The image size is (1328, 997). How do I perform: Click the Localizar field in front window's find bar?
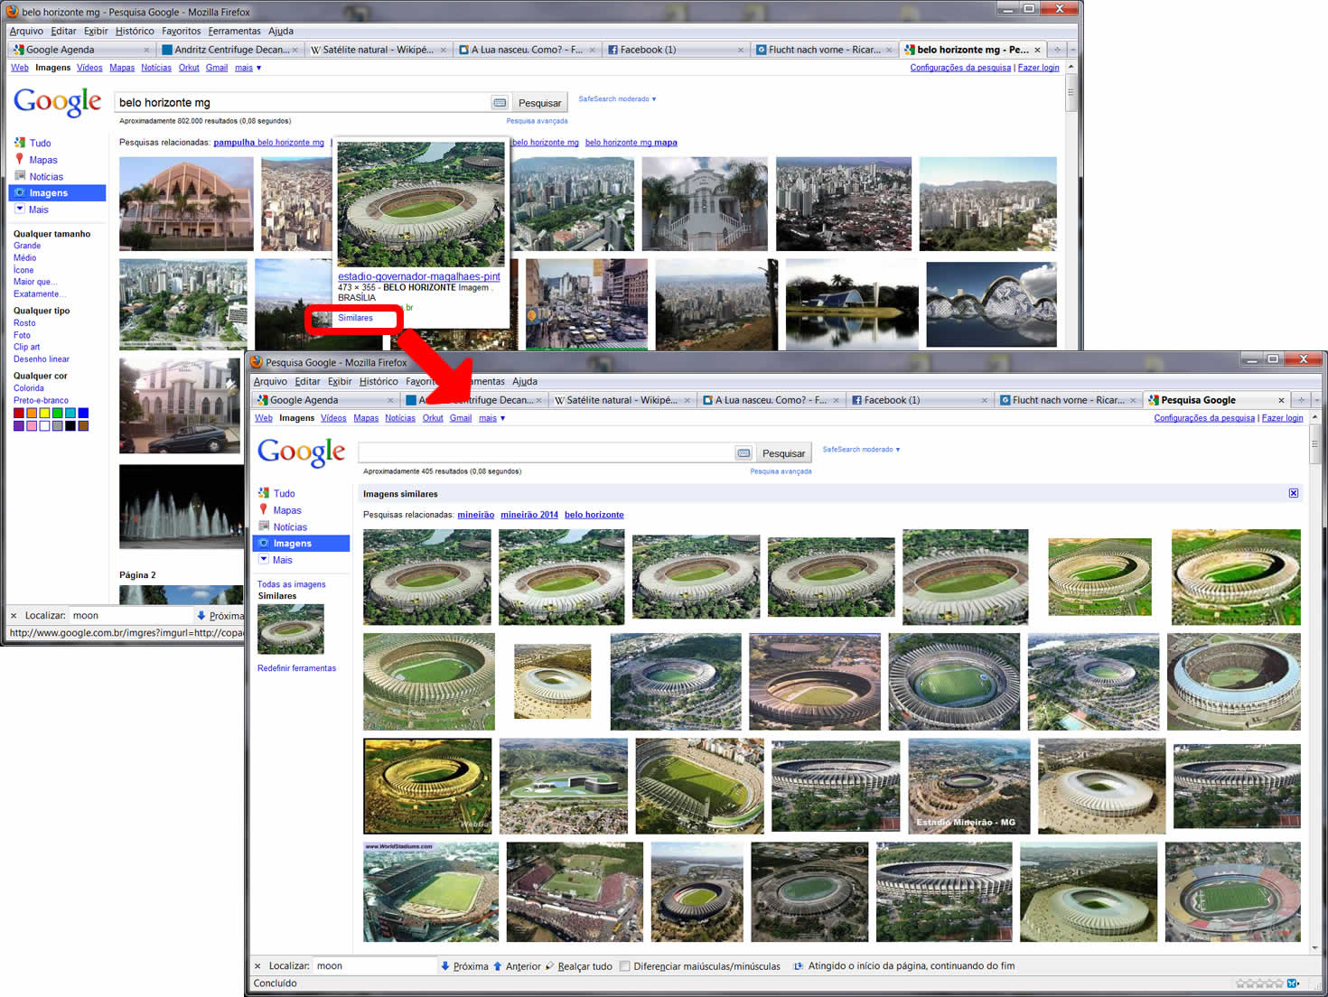[374, 966]
